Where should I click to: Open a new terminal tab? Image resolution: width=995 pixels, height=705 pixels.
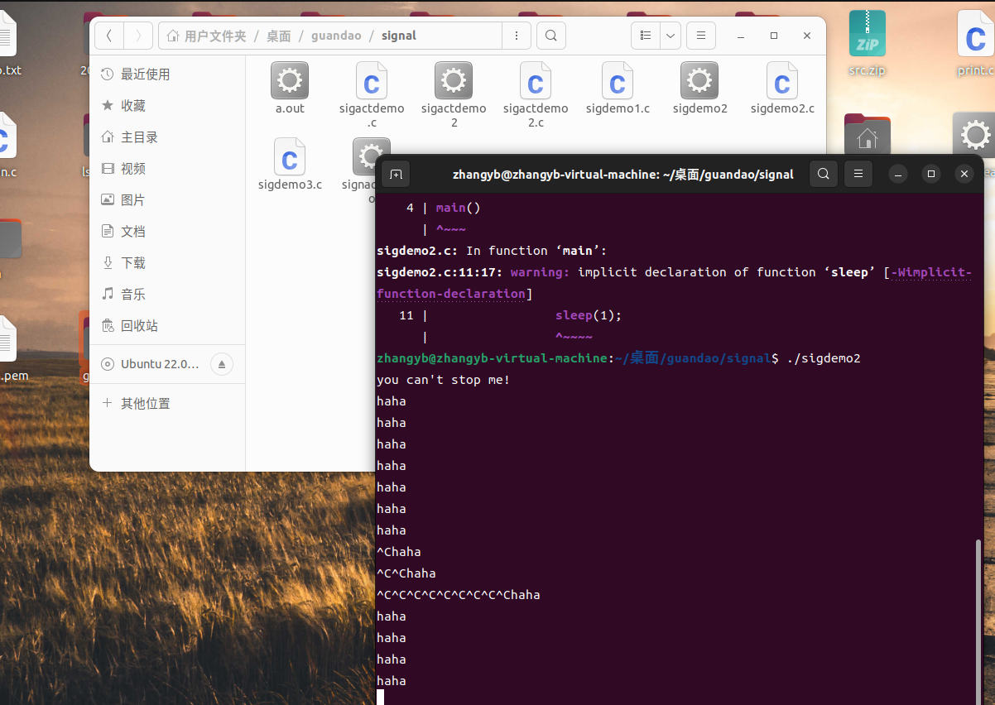pyautogui.click(x=396, y=174)
